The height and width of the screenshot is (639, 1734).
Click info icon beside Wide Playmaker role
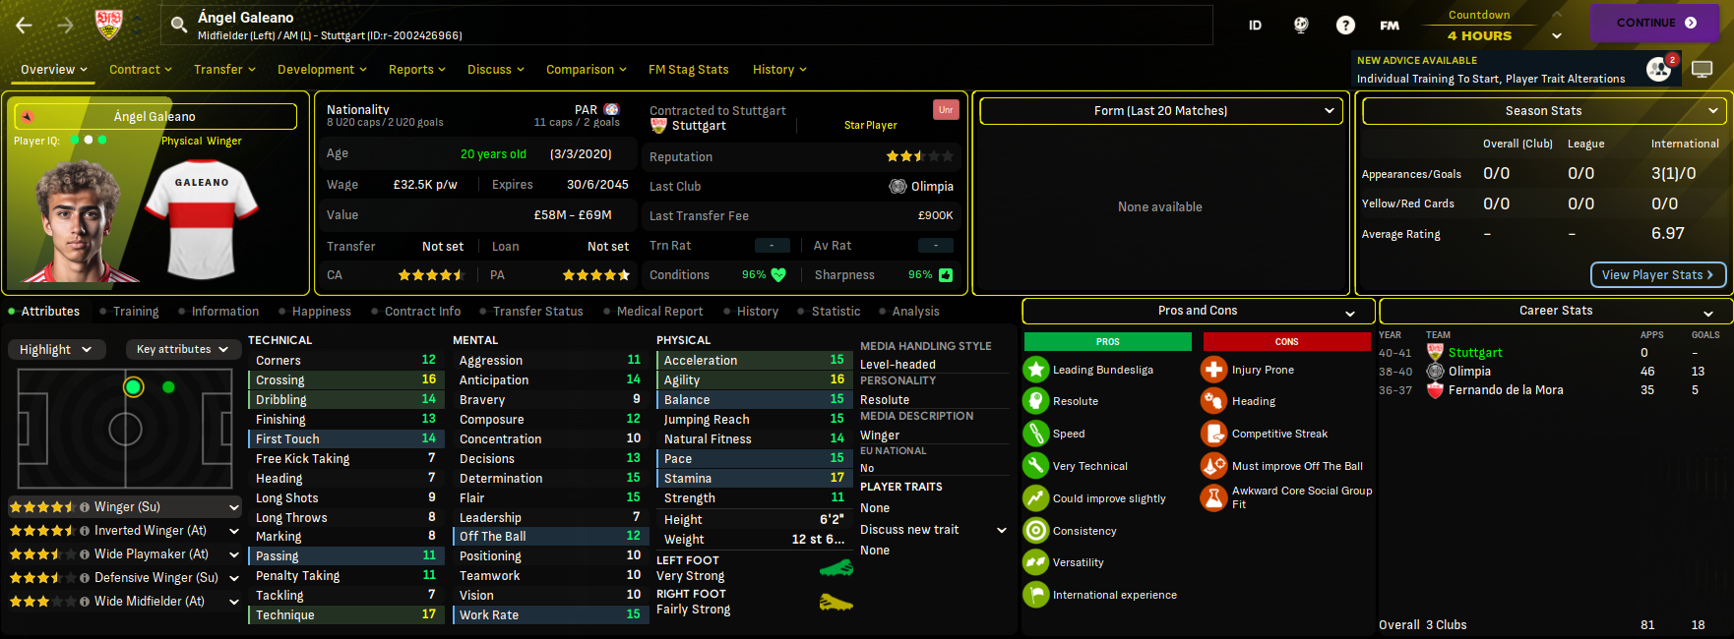pos(85,554)
